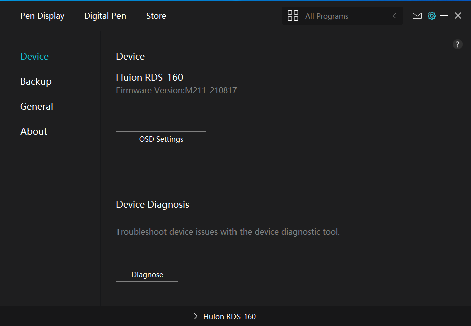The width and height of the screenshot is (471, 326).
Task: Open the help question mark icon
Action: click(x=457, y=44)
